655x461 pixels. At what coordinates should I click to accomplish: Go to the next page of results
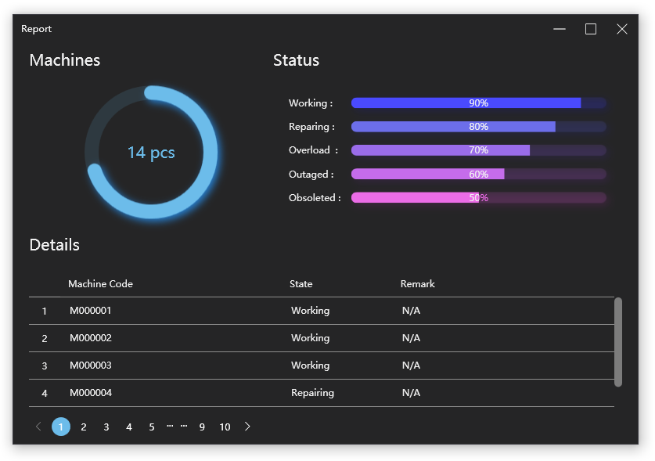(247, 427)
